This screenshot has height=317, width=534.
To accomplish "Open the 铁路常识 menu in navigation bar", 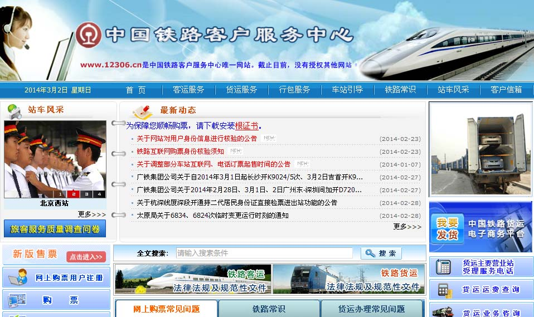I will [x=400, y=90].
